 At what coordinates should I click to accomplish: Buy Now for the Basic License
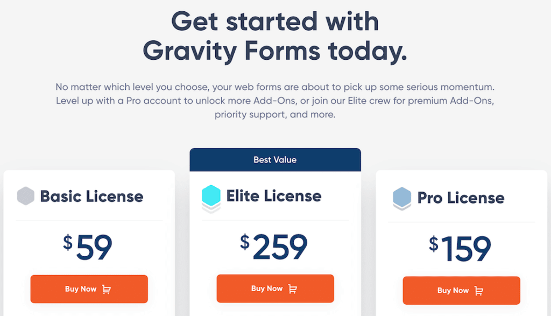pos(89,289)
